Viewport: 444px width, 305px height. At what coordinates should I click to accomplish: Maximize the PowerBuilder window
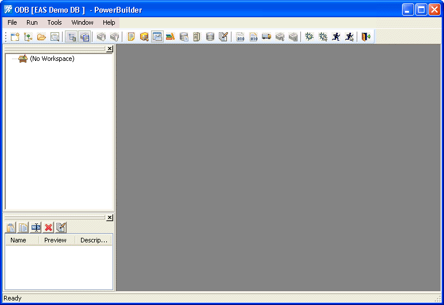click(x=422, y=10)
